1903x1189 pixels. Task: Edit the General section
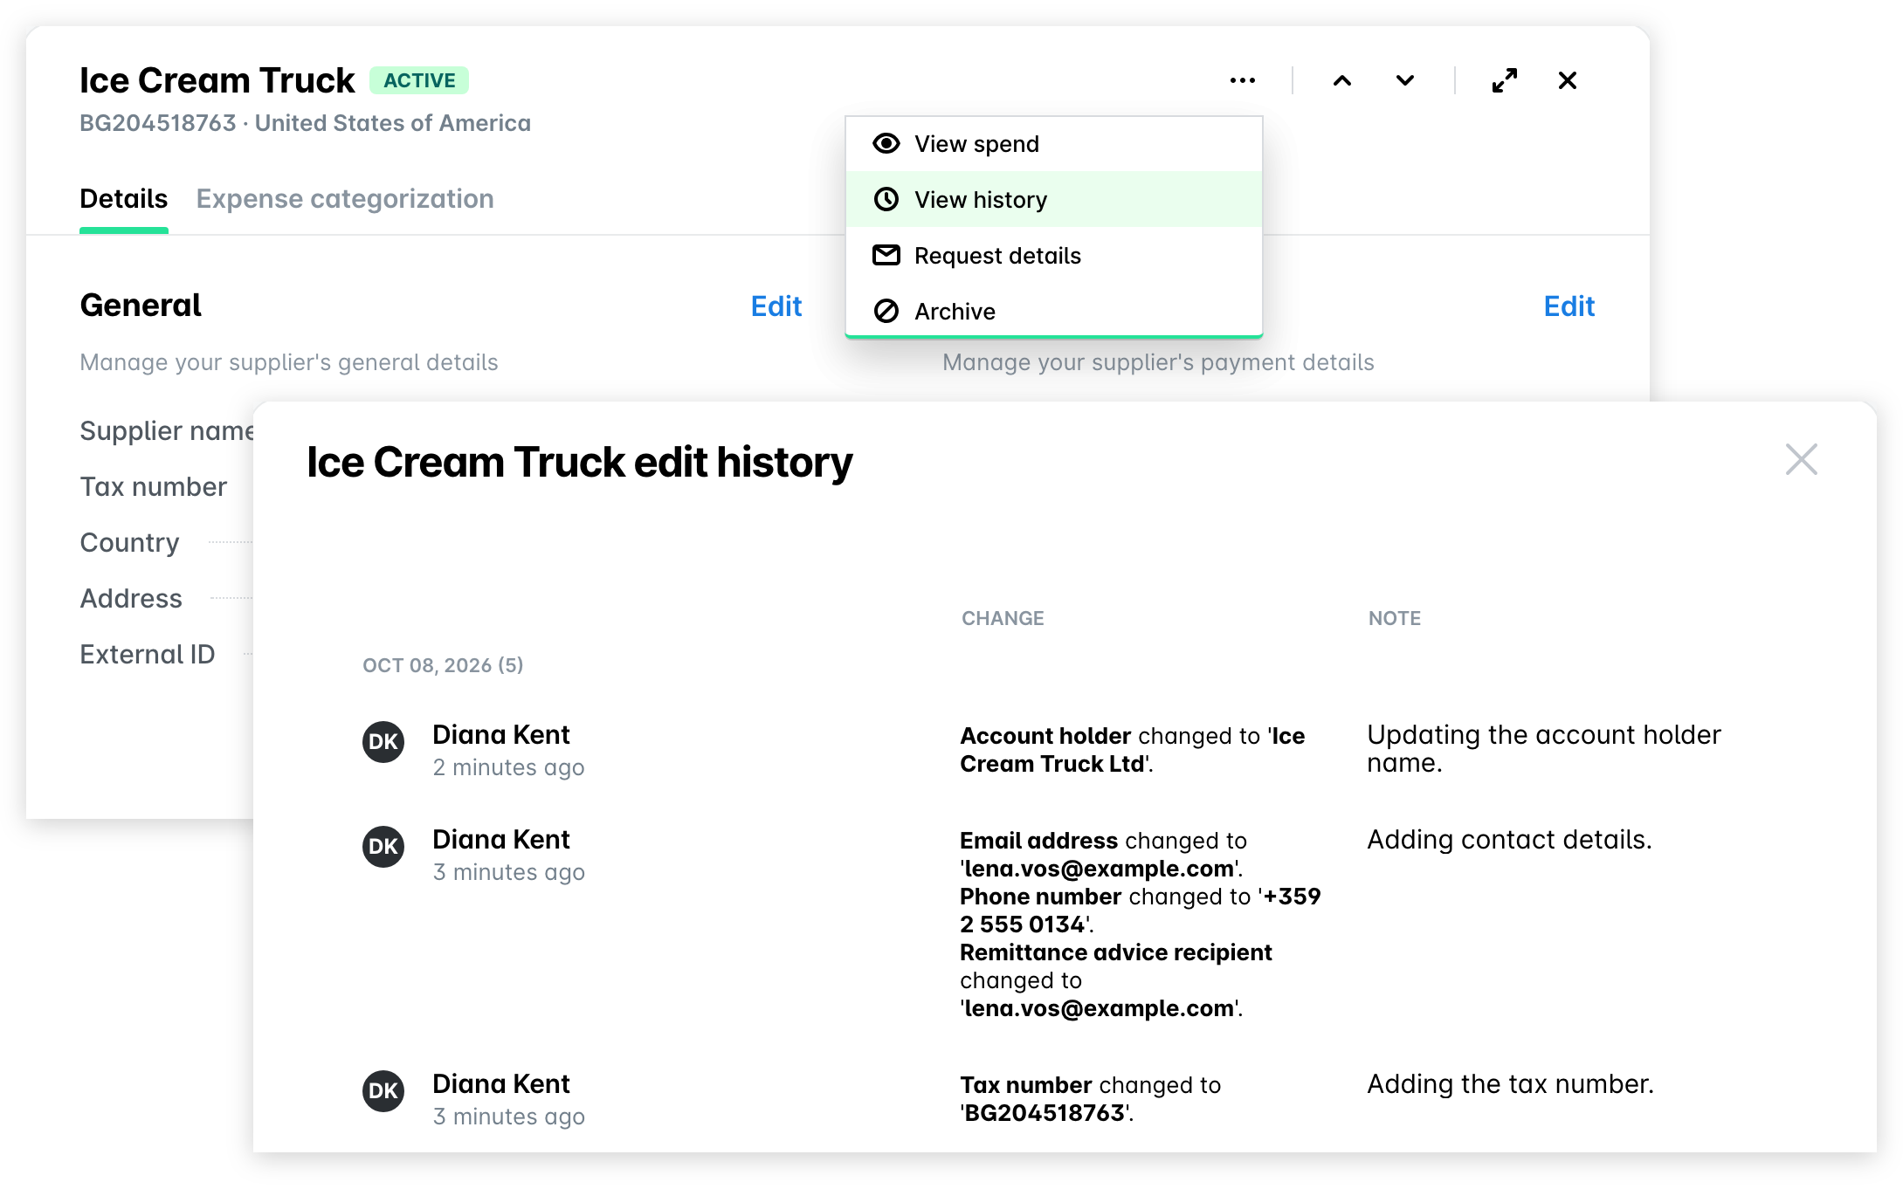(x=776, y=306)
